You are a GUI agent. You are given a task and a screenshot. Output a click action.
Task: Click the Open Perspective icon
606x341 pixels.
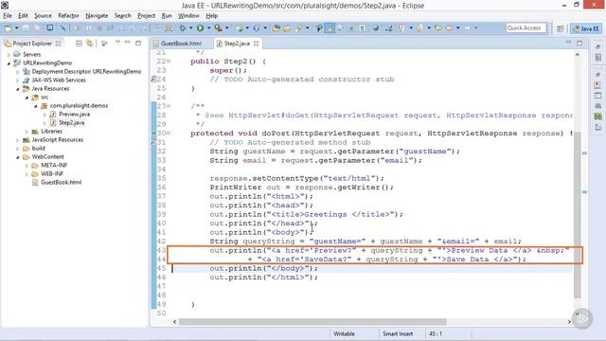tap(560, 28)
